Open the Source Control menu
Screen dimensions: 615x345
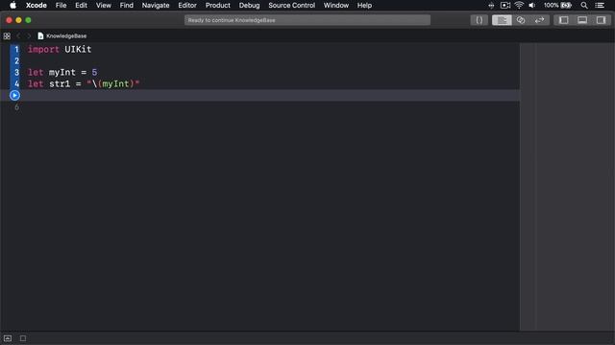pyautogui.click(x=292, y=5)
